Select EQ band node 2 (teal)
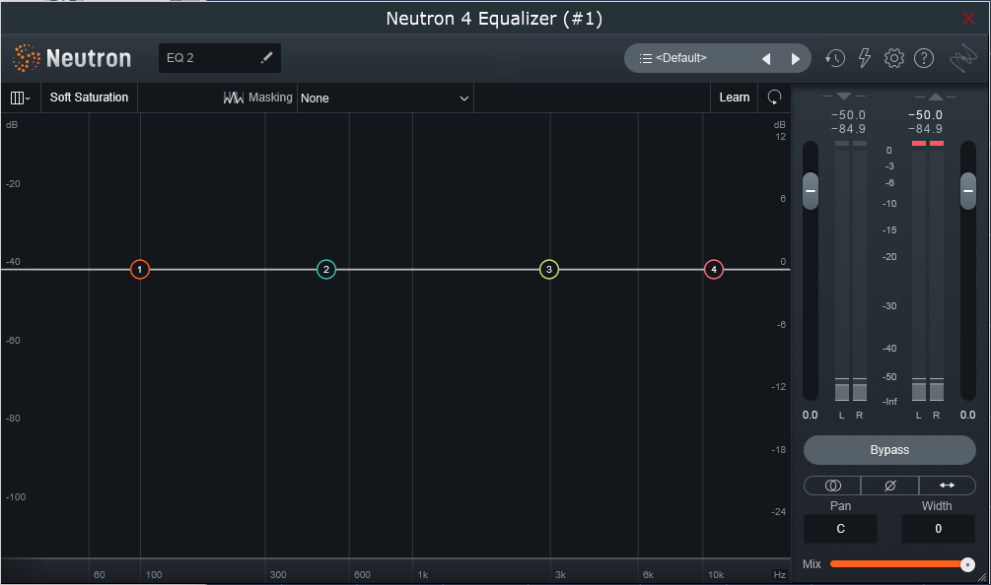This screenshot has width=991, height=585. [x=326, y=270]
